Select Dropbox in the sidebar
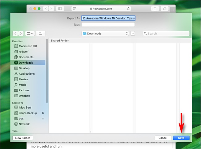The image size is (201, 149). pyautogui.click(x=28, y=96)
